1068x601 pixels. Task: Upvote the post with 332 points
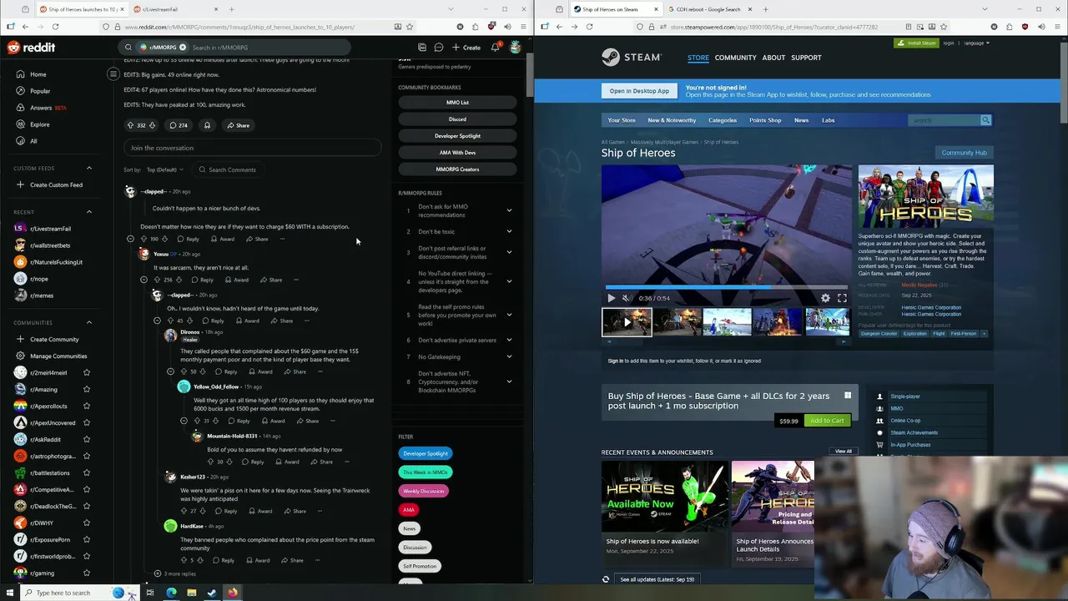pos(130,125)
